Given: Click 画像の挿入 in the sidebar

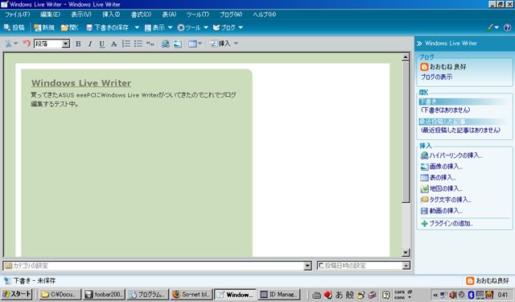Looking at the screenshot, I should [x=442, y=167].
